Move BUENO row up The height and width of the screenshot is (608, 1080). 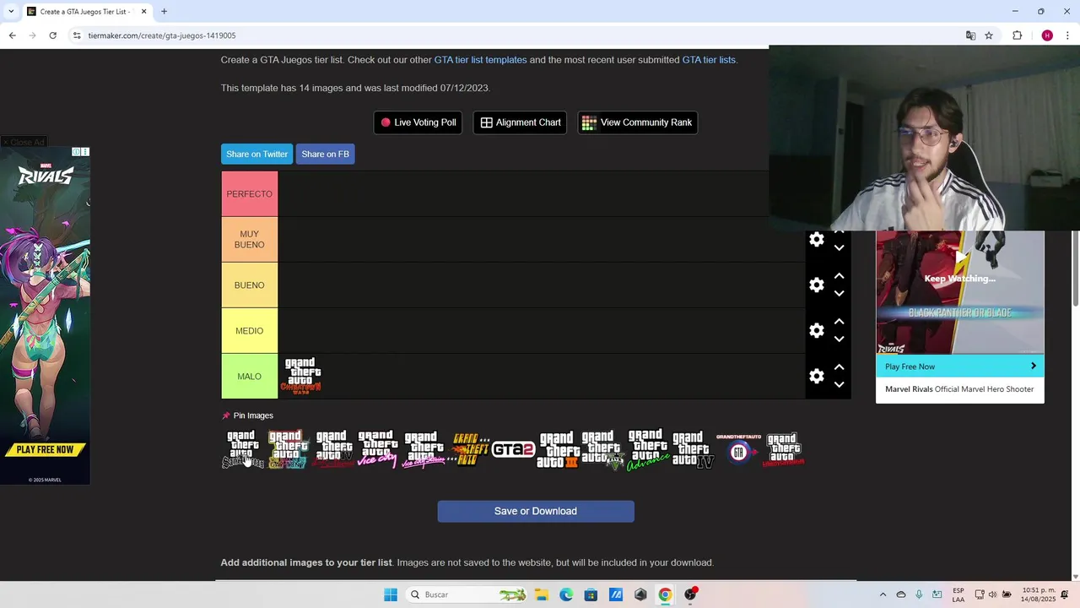839,276
